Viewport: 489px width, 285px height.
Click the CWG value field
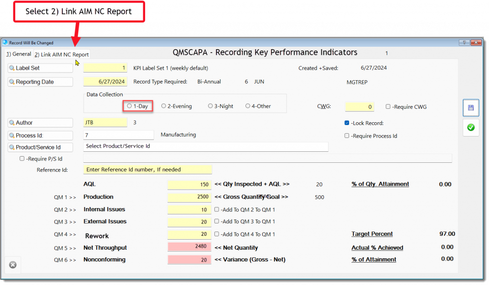tap(359, 106)
